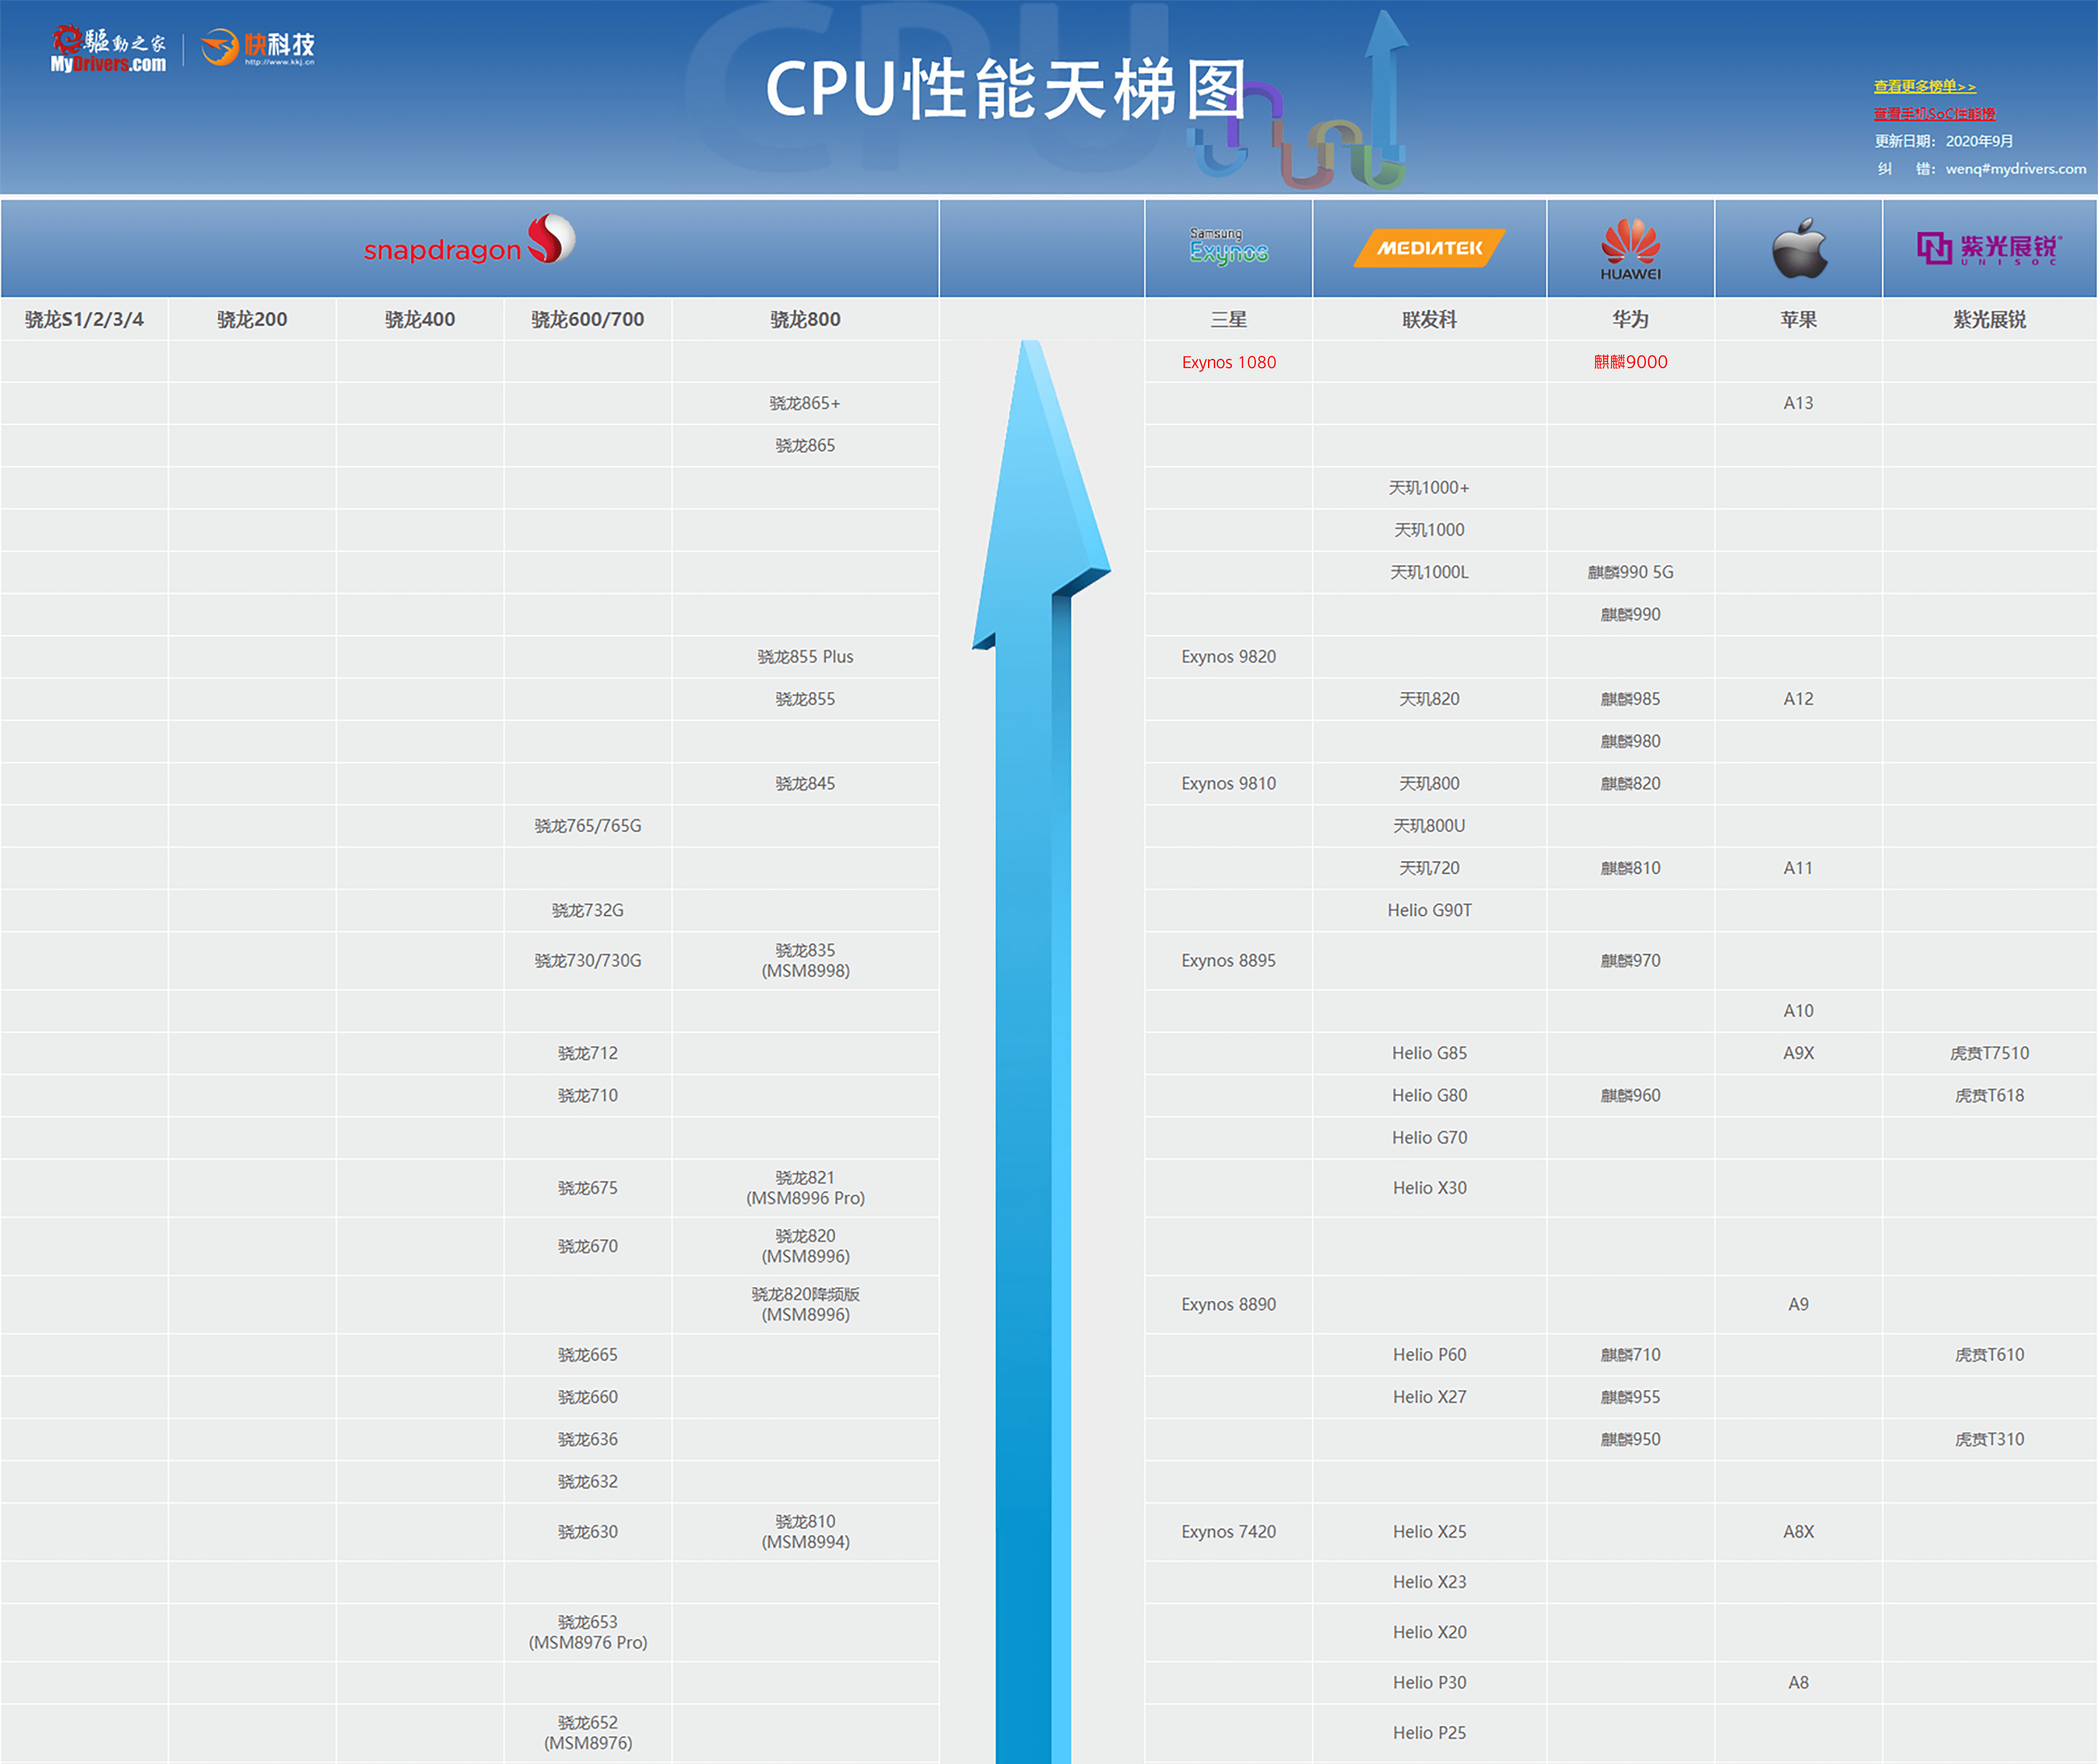This screenshot has width=2098, height=1764.
Task: Click the 骁龙855 Plus cell
Action: pyautogui.click(x=806, y=657)
